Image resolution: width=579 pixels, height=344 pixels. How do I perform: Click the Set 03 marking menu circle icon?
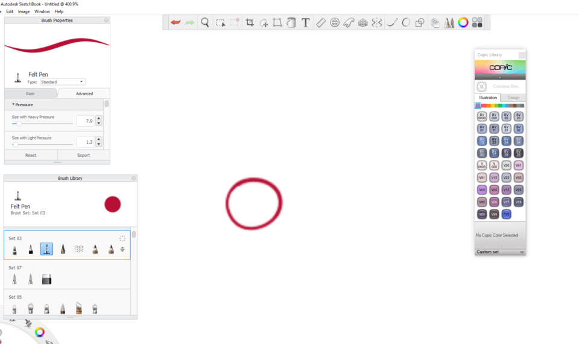(x=122, y=238)
